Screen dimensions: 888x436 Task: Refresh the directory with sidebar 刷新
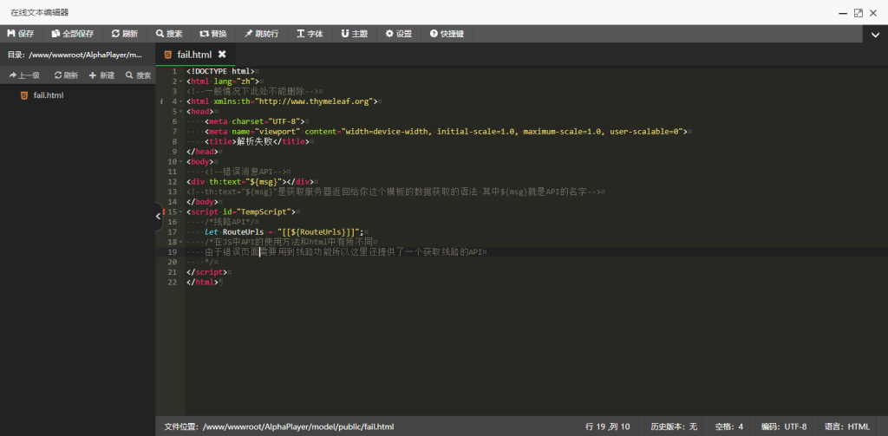66,75
